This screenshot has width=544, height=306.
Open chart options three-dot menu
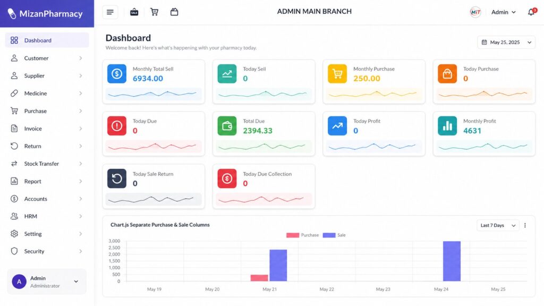[x=525, y=225]
